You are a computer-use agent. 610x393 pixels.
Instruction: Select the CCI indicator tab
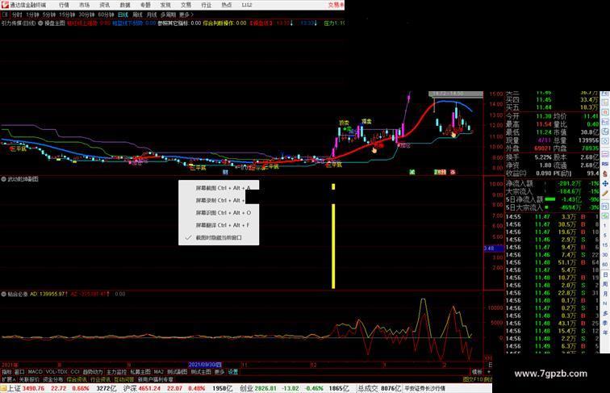[x=75, y=372]
